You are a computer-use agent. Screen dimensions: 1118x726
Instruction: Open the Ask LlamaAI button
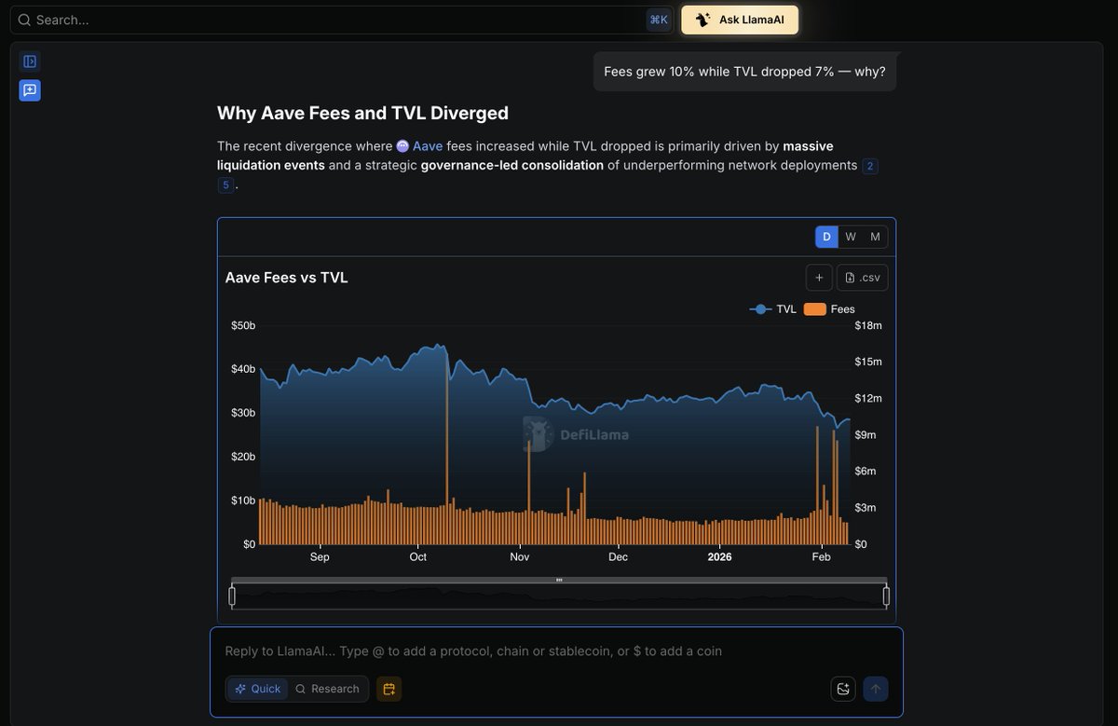pos(740,20)
